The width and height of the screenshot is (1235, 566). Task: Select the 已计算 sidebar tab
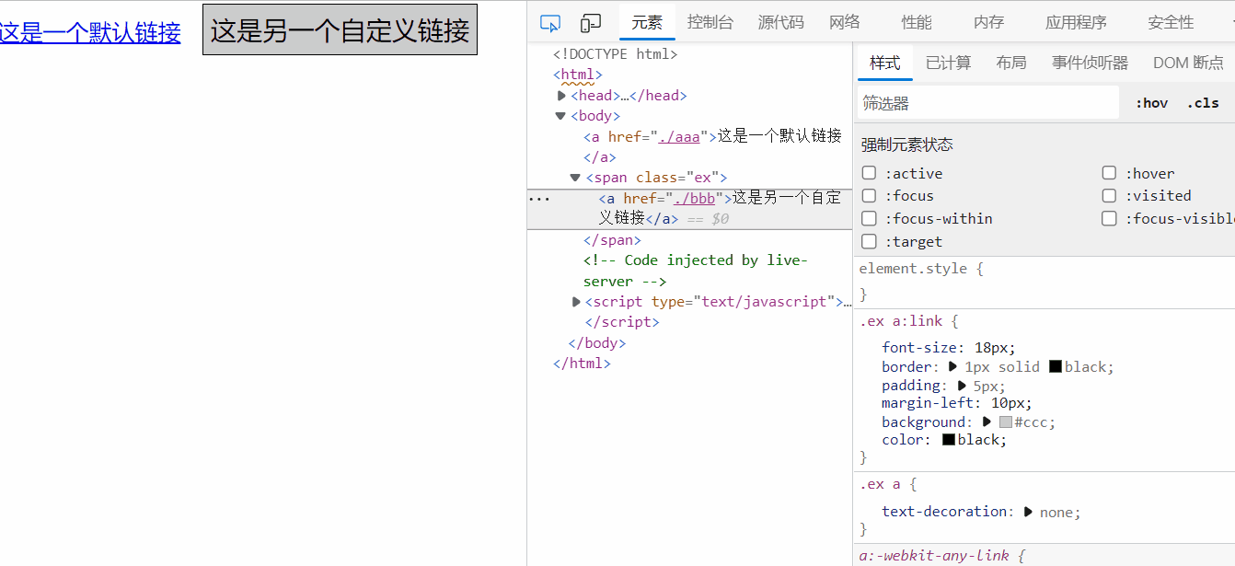pyautogui.click(x=948, y=63)
